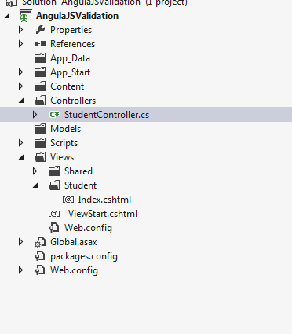Click the Properties wrench icon

point(40,30)
